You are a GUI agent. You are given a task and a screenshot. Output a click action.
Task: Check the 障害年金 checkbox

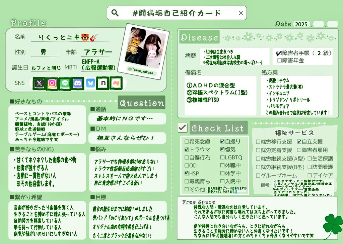pyautogui.click(x=279, y=60)
